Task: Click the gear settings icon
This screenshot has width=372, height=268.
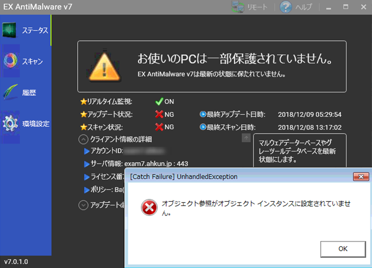Action: pos(10,123)
